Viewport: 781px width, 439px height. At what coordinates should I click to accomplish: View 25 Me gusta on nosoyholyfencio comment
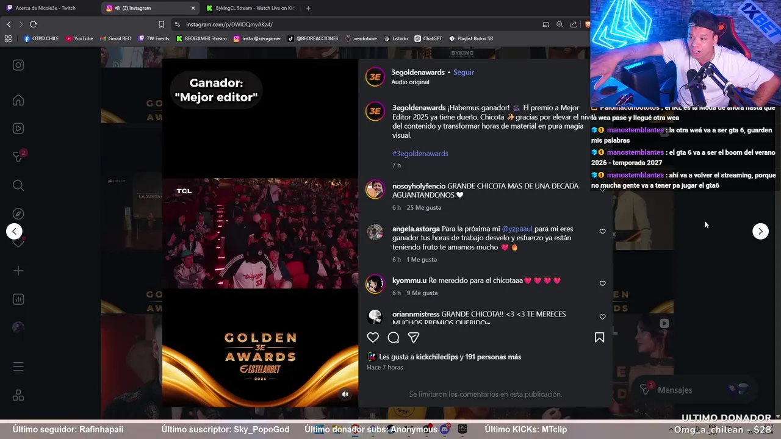coord(423,208)
